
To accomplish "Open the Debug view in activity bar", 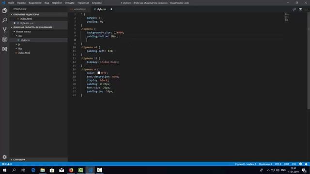I will (x=4, y=40).
